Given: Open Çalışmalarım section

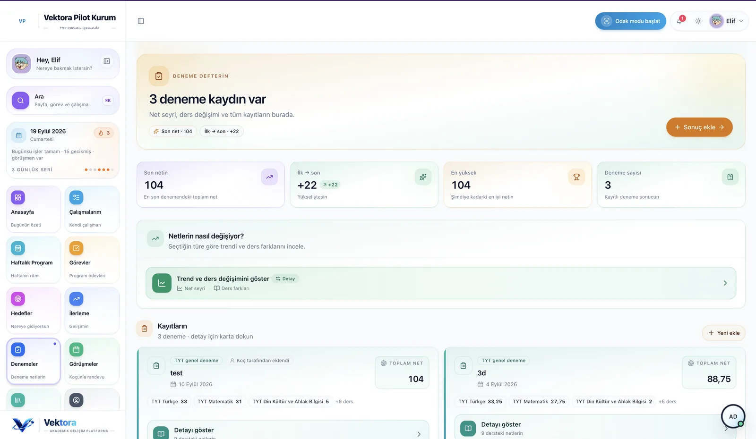Looking at the screenshot, I should click(x=92, y=209).
